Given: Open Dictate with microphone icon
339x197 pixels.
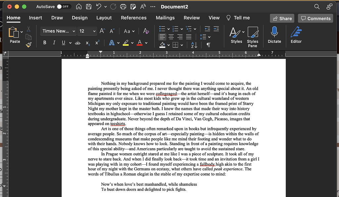Looking at the screenshot, I should [274, 35].
